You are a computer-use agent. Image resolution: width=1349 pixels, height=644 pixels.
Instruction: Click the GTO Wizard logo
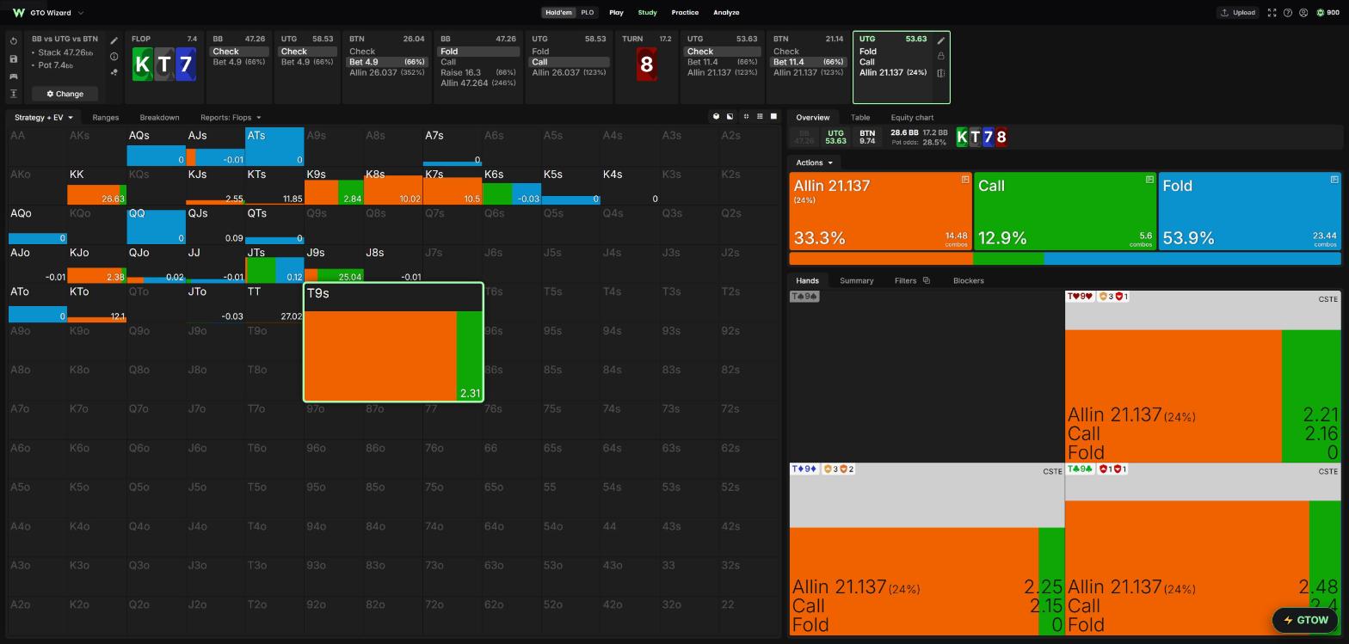[x=19, y=13]
